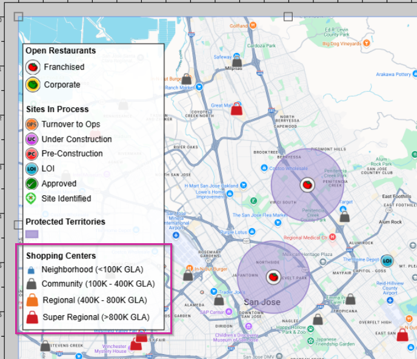Click the LOI marker near Home Depot

click(x=388, y=261)
